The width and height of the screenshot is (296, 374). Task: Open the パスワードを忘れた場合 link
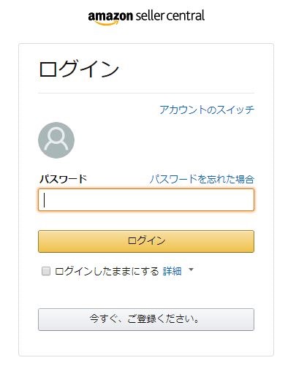[202, 179]
